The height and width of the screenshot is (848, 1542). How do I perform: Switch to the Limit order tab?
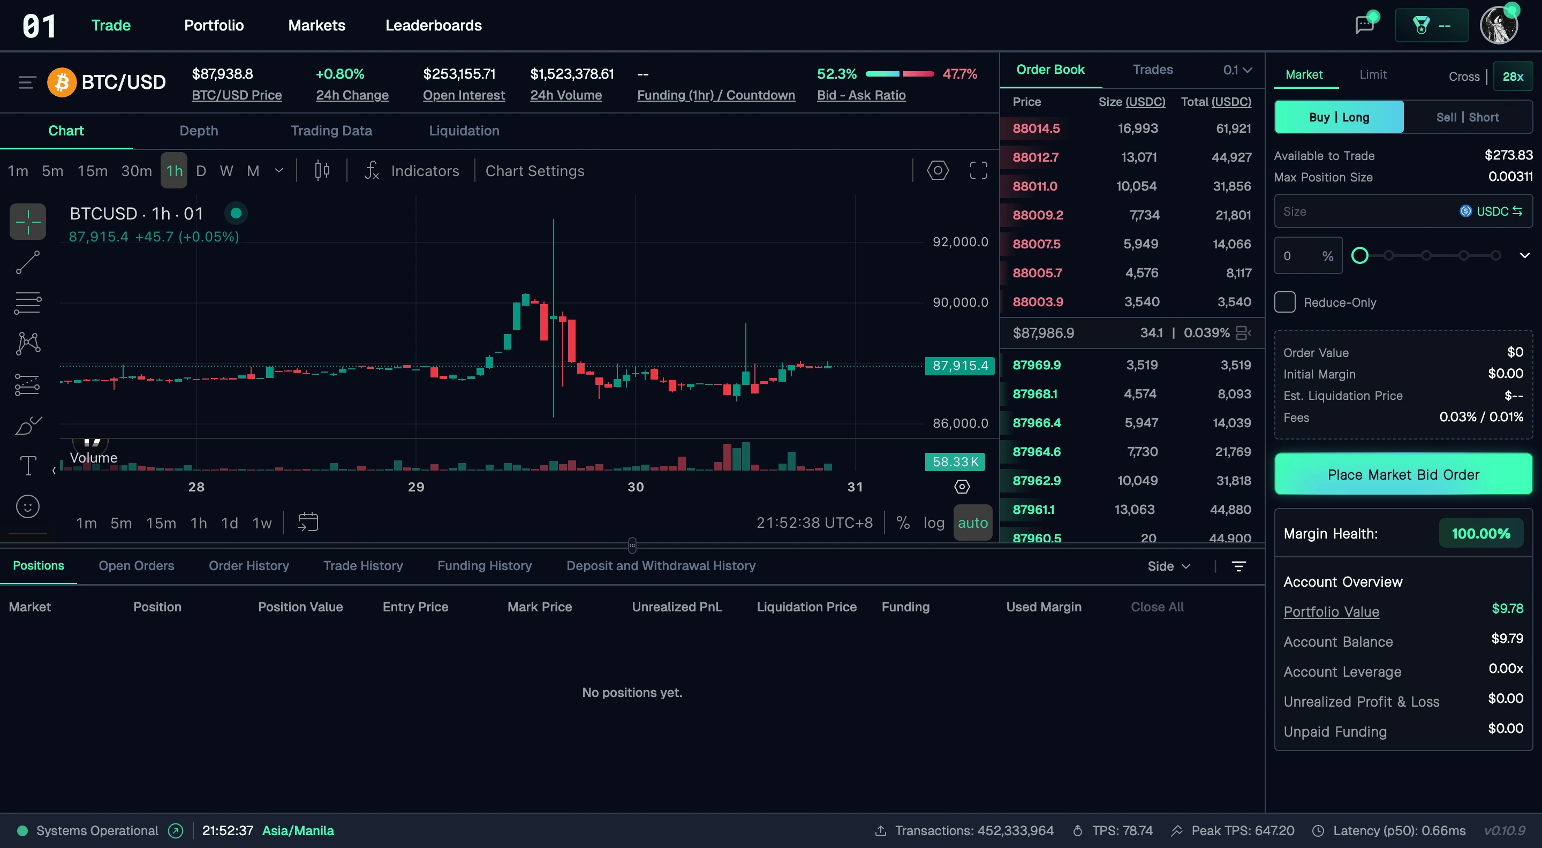(1373, 74)
